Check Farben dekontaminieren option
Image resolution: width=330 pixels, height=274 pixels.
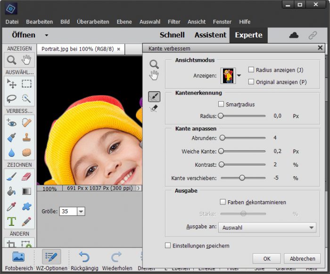point(223,202)
